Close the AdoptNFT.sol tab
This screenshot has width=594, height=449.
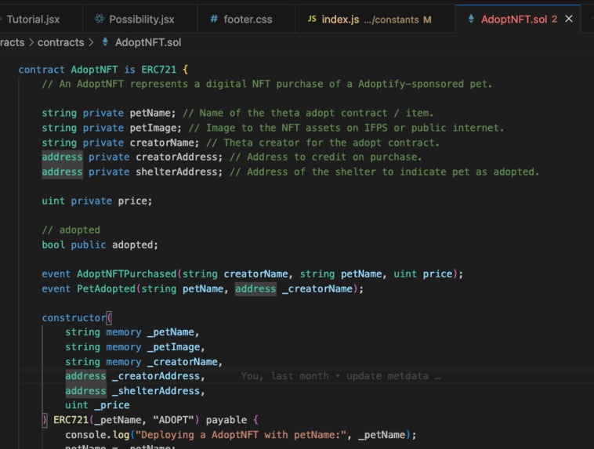(x=569, y=19)
